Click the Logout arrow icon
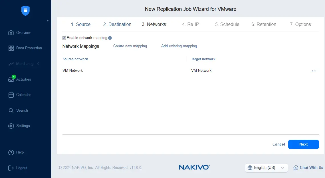The image size is (325, 178). click(x=11, y=168)
